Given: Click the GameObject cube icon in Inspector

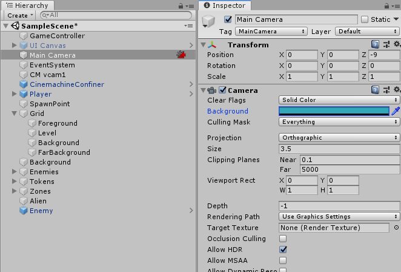Looking at the screenshot, I should [x=209, y=22].
